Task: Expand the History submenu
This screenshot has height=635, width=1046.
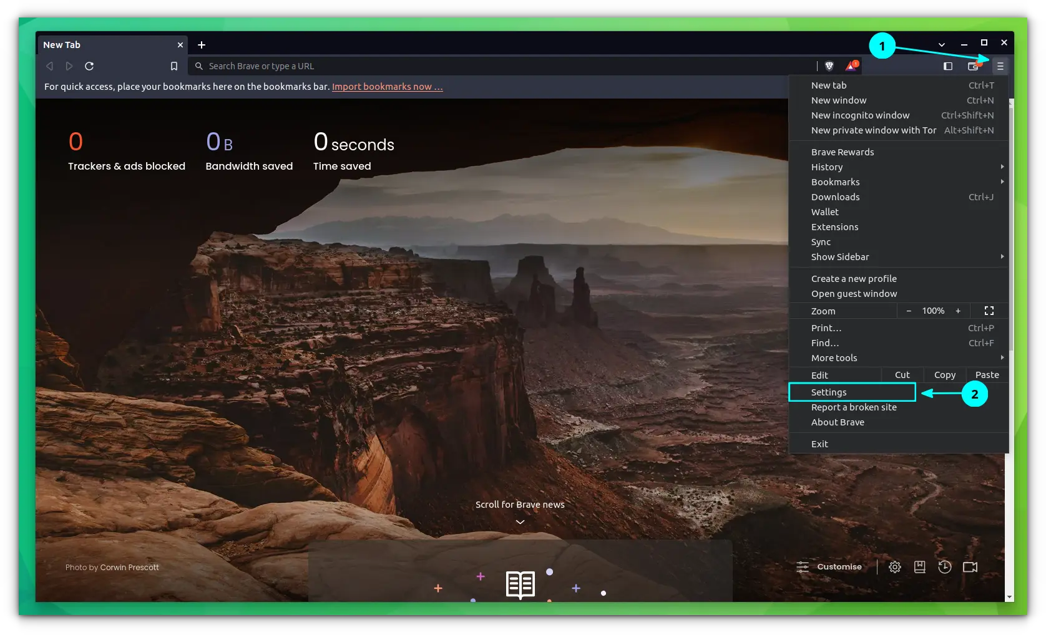Action: 899,167
